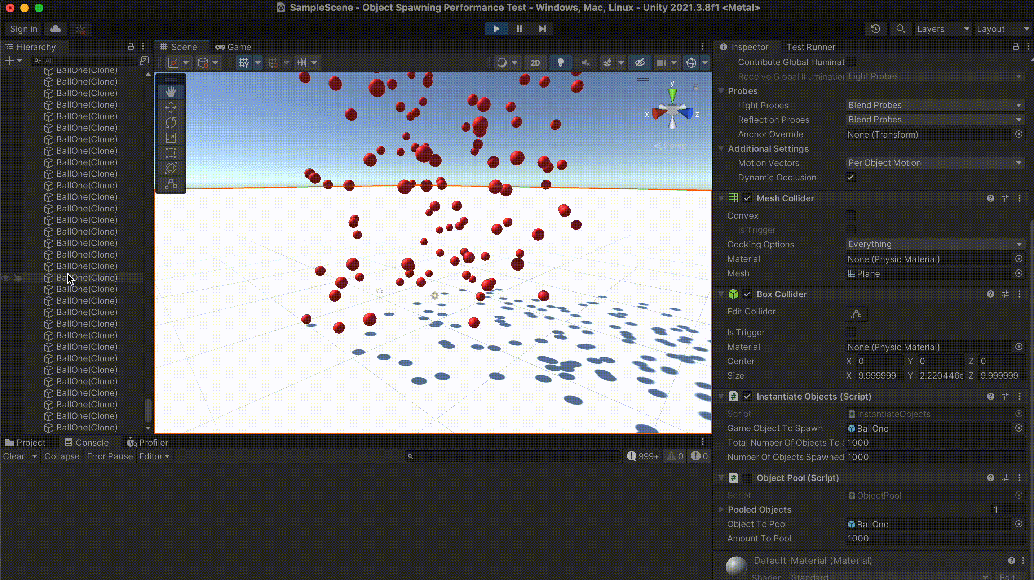This screenshot has width=1034, height=580.
Task: Open the Test Runner tab
Action: [x=810, y=47]
